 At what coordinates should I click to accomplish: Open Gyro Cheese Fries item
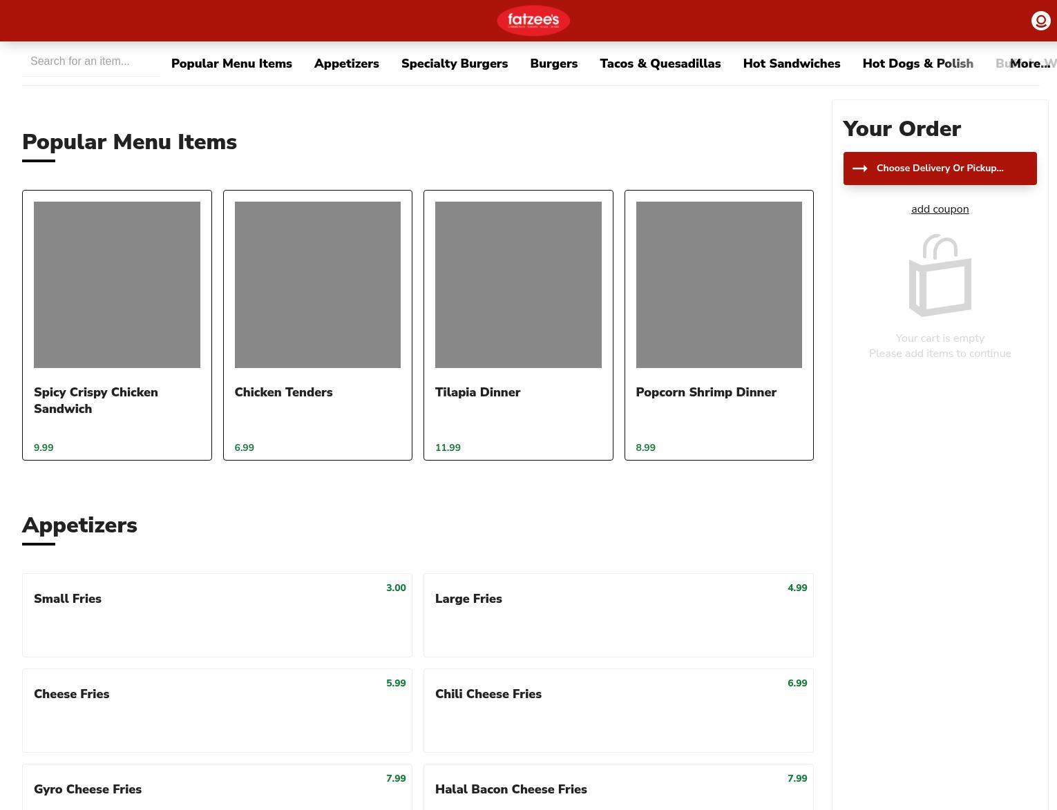pos(217,789)
